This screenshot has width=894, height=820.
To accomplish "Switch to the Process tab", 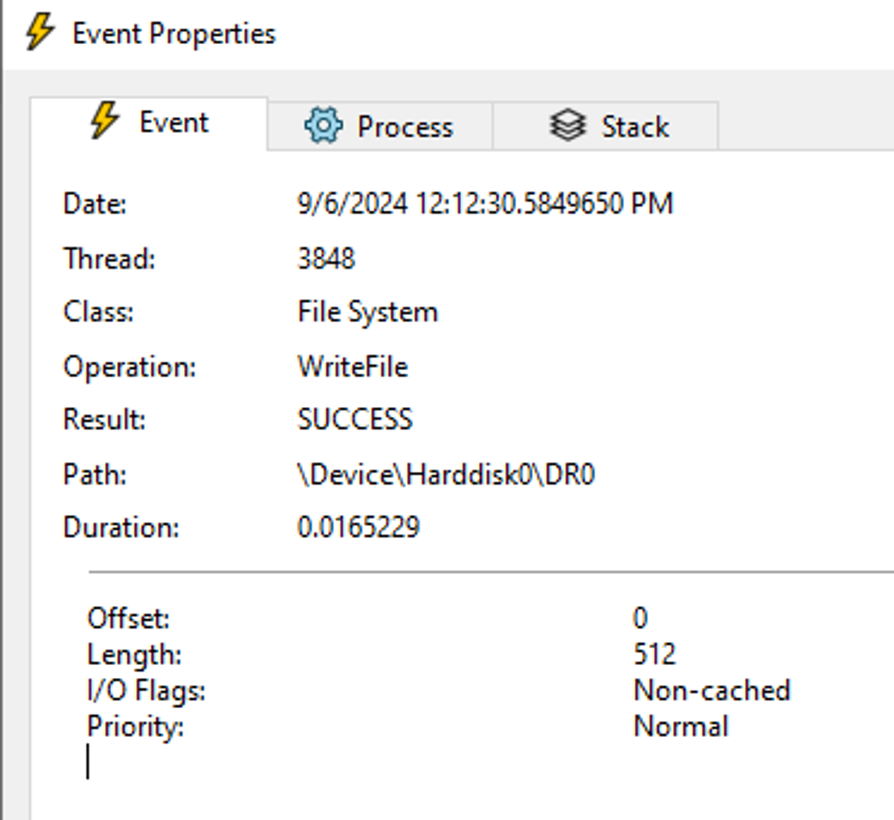I will coord(380,126).
